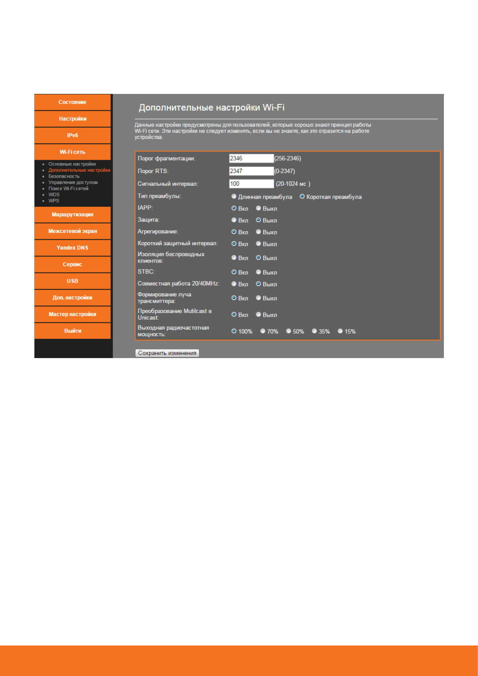Image resolution: width=478 pixels, height=676 pixels.
Task: Click the Сохранить изменения button
Action: pos(167,353)
